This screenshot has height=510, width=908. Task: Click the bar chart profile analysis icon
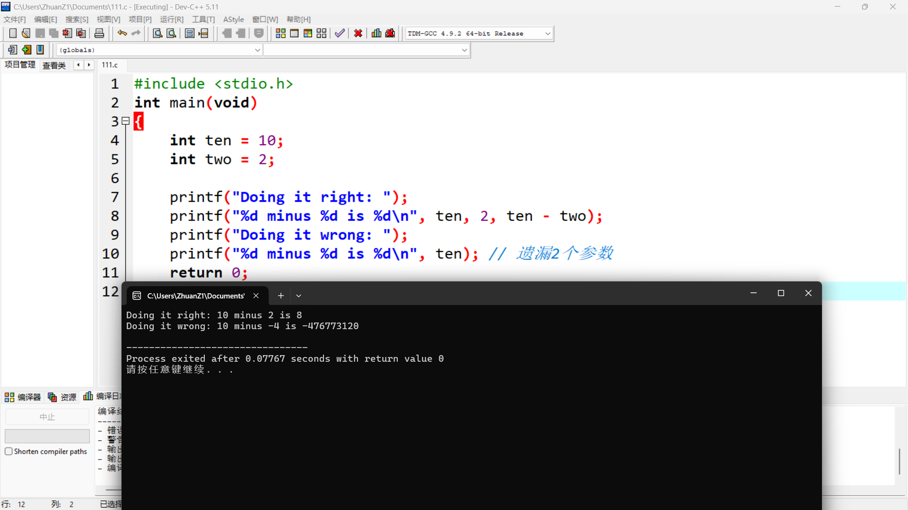pyautogui.click(x=376, y=34)
